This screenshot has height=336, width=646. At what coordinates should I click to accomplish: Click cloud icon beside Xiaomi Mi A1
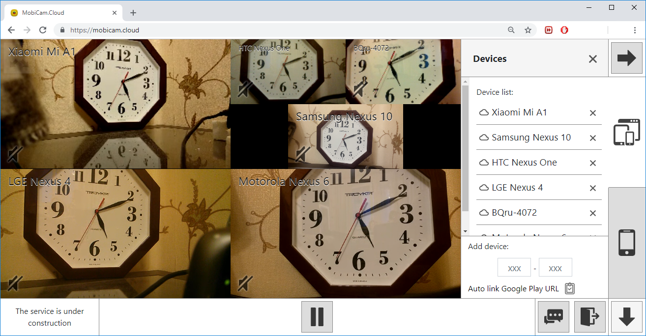click(x=484, y=112)
